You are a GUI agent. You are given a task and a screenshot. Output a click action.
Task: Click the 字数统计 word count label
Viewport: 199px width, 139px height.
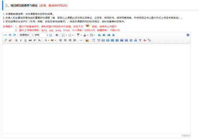(186, 135)
